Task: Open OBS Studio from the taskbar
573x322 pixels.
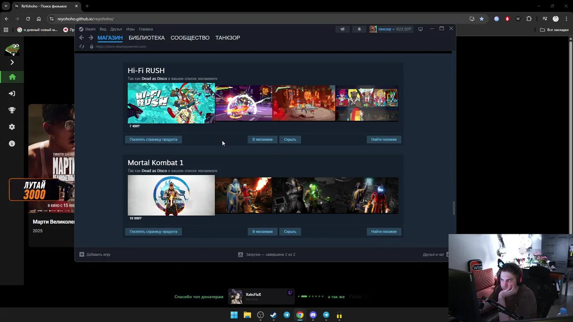Action: click(x=261, y=315)
